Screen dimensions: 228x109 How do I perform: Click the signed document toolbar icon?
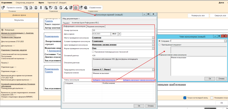[x=31, y=8]
